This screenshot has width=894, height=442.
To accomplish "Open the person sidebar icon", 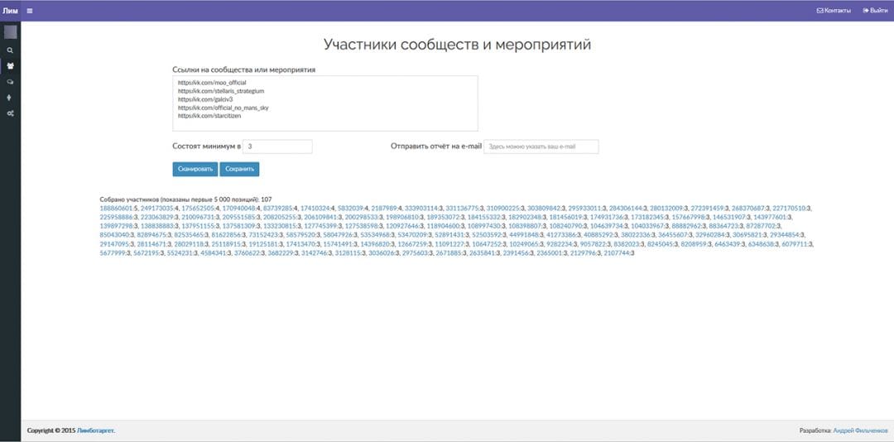I will pos(10,98).
